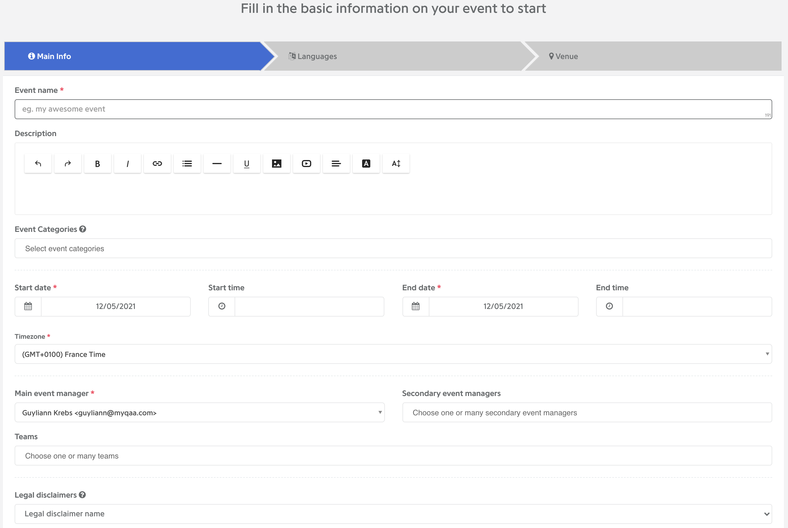Viewport: 788px width, 528px height.
Task: Click the End time input field
Action: click(697, 306)
